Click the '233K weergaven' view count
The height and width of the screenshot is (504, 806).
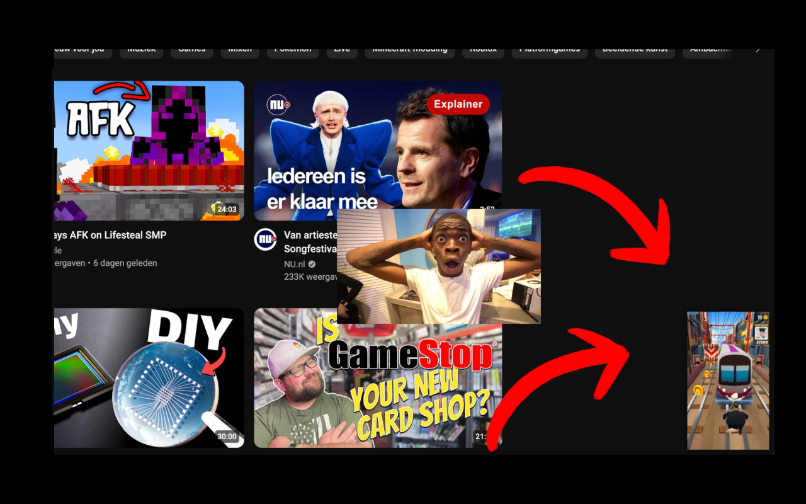(310, 277)
